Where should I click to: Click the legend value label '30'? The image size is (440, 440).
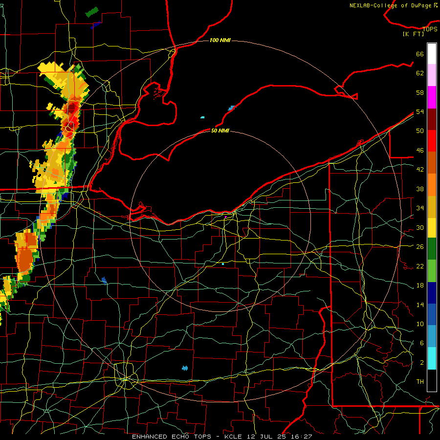(x=420, y=227)
